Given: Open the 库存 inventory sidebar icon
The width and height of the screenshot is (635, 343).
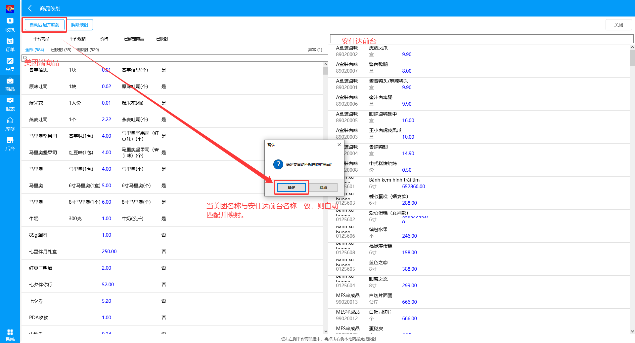Looking at the screenshot, I should click(10, 124).
